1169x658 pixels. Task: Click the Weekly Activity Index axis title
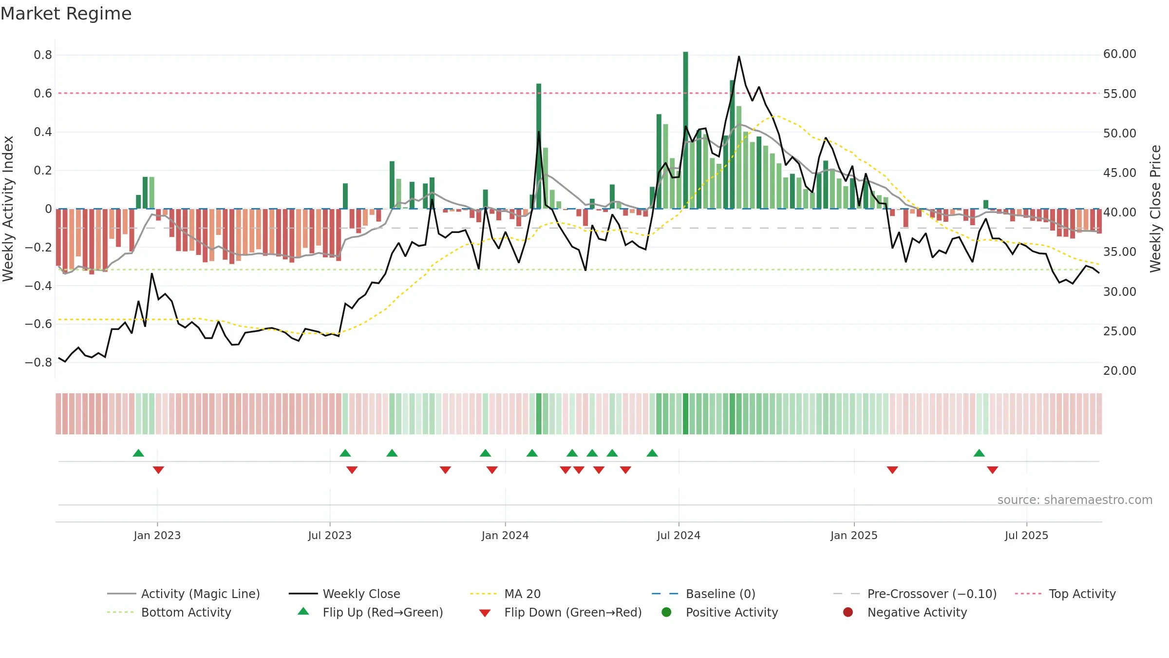(8, 209)
